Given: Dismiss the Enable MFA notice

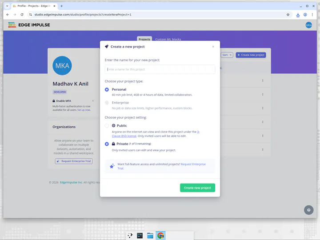Looking at the screenshot, I should coord(93,101).
